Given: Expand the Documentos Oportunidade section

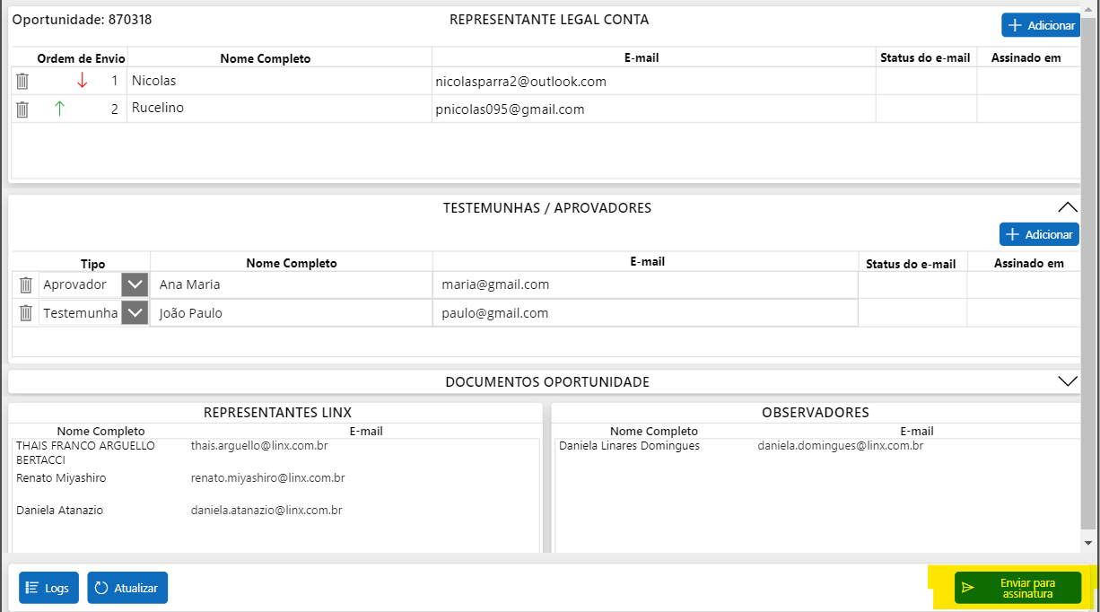Looking at the screenshot, I should click(x=1067, y=381).
